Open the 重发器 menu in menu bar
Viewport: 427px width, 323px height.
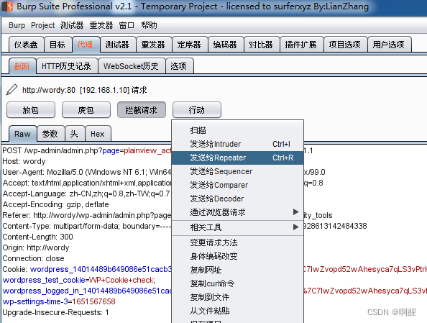(101, 25)
